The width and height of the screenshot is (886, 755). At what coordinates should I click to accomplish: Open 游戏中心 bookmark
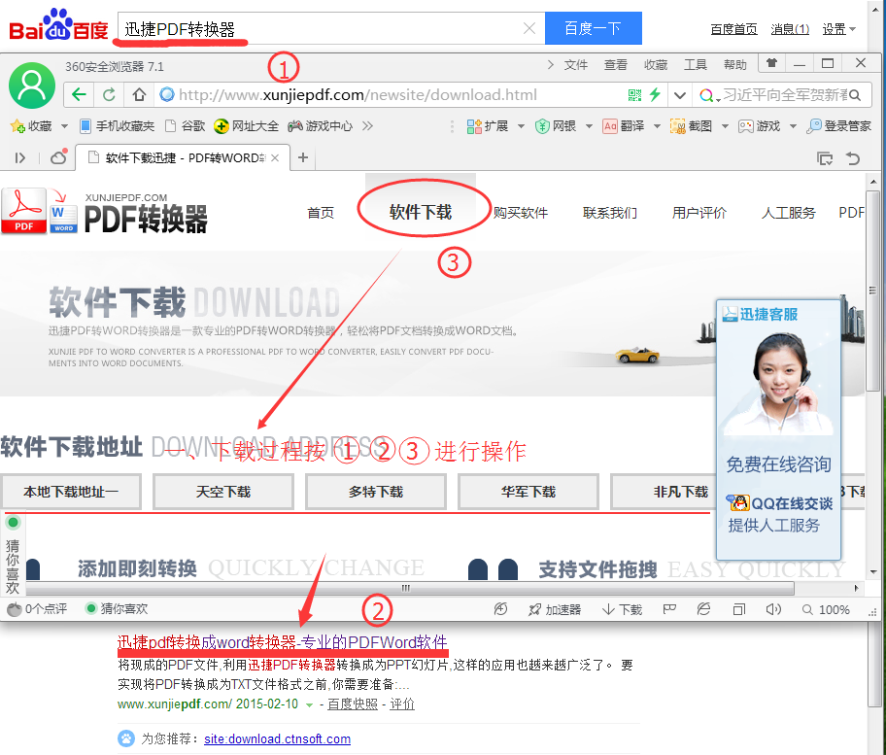click(320, 126)
